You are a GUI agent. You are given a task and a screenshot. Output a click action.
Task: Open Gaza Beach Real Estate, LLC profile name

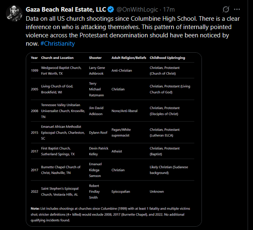click(66, 10)
